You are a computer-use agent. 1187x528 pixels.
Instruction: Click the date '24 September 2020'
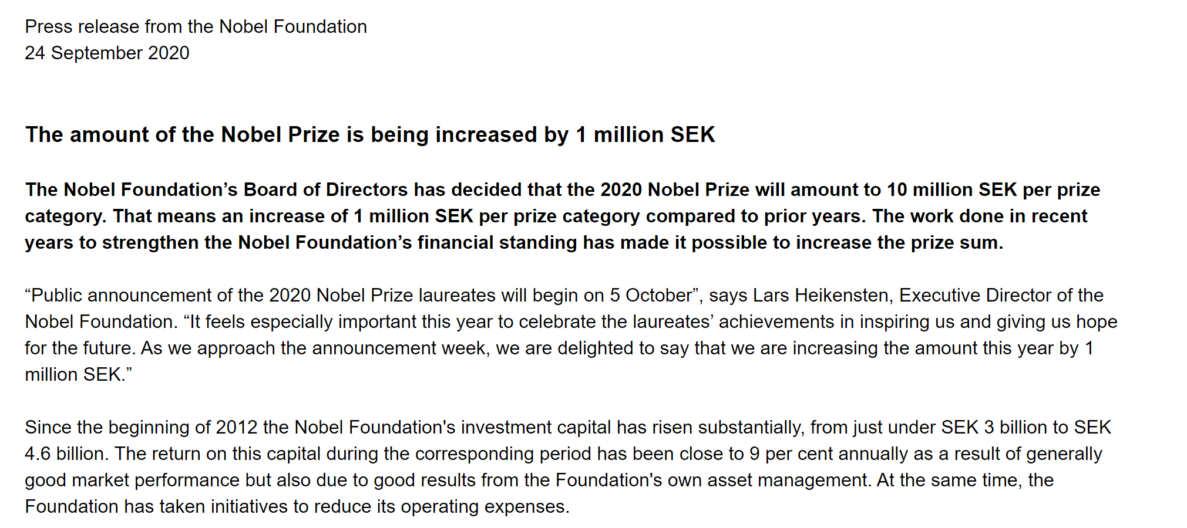[x=107, y=53]
